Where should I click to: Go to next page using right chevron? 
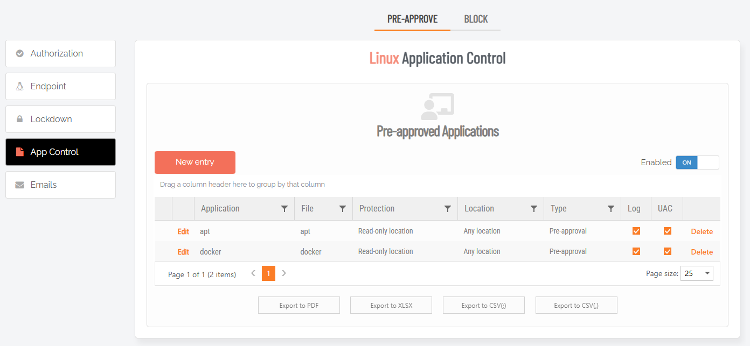click(x=284, y=273)
